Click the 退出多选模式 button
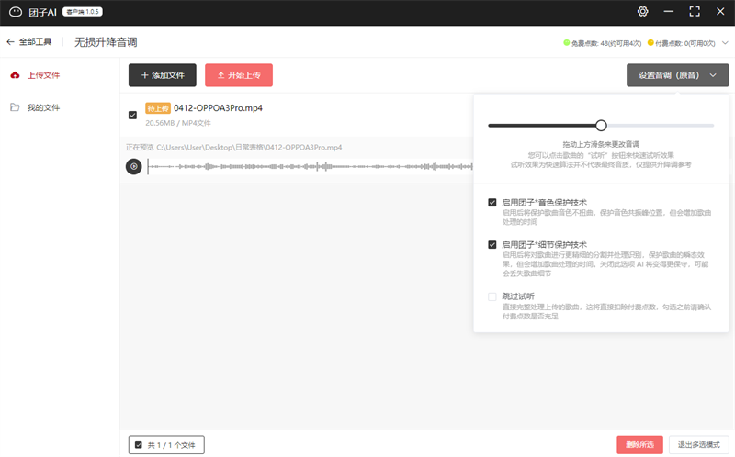Image resolution: width=735 pixels, height=457 pixels. [x=698, y=445]
